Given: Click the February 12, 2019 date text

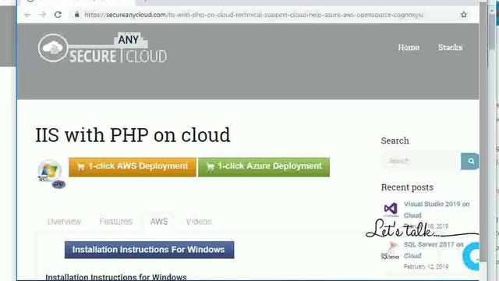Looking at the screenshot, I should click(426, 266).
